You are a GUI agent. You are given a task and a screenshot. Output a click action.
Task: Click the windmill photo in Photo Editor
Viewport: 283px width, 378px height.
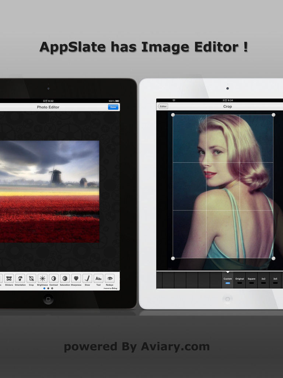50,192
